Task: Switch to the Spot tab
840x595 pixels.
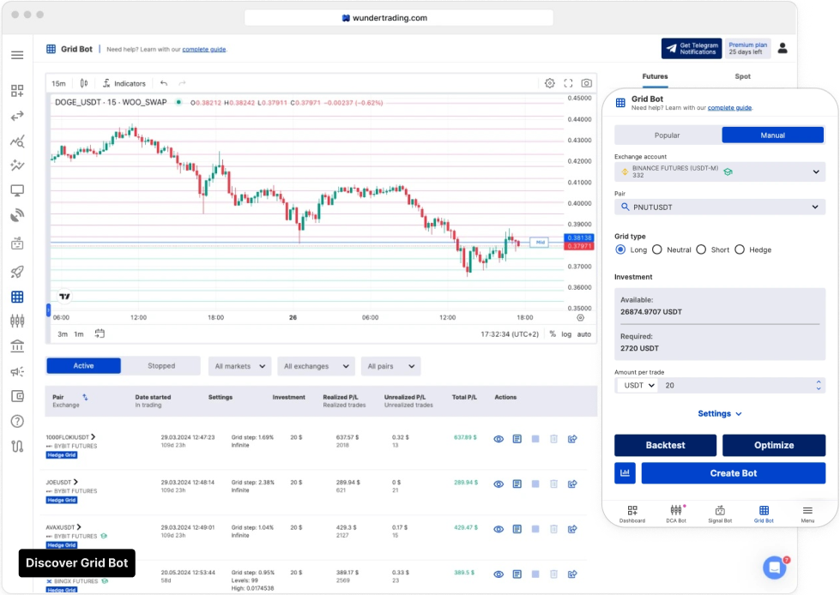Action: [742, 76]
